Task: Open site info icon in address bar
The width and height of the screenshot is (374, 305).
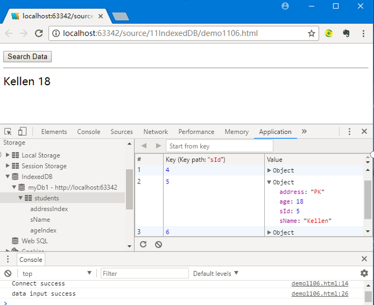Action: pyautogui.click(x=56, y=33)
